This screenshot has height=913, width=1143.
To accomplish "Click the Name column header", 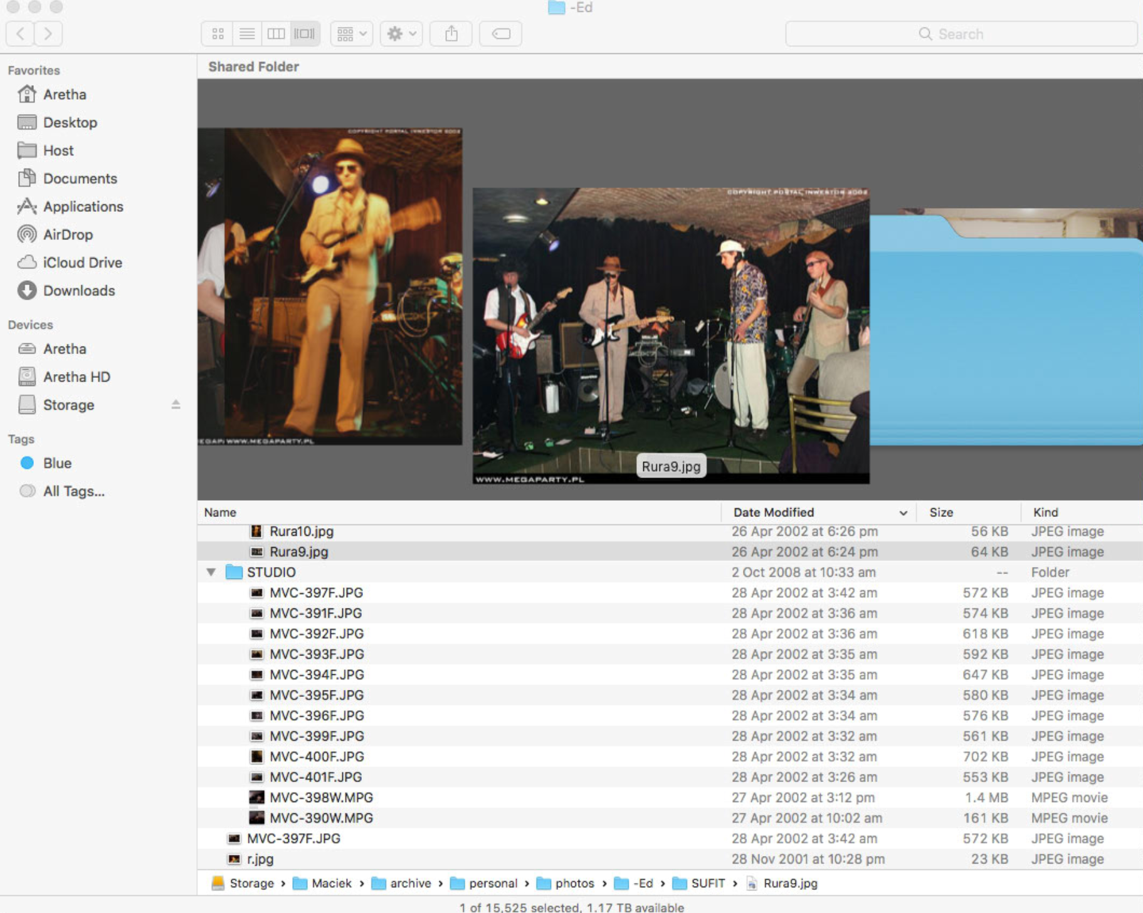I will [220, 512].
